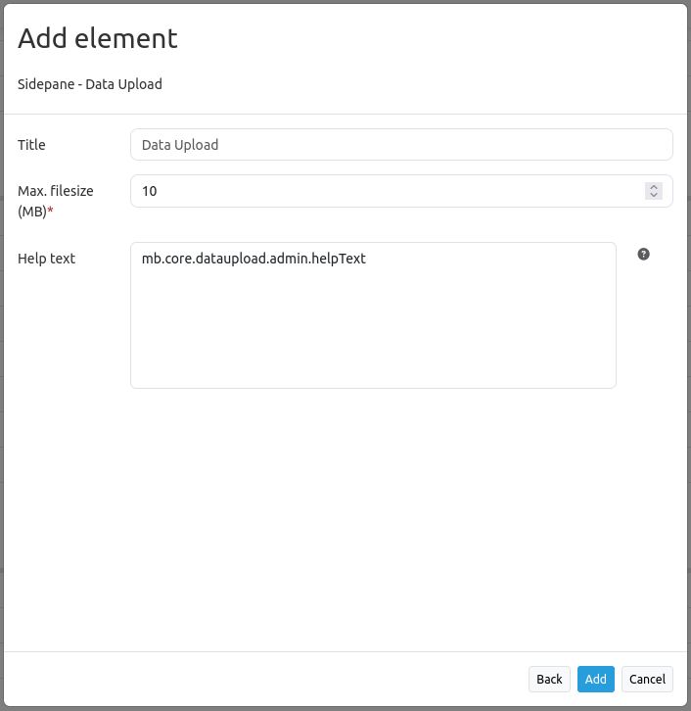Click the Help text label
The image size is (691, 711).
click(46, 259)
